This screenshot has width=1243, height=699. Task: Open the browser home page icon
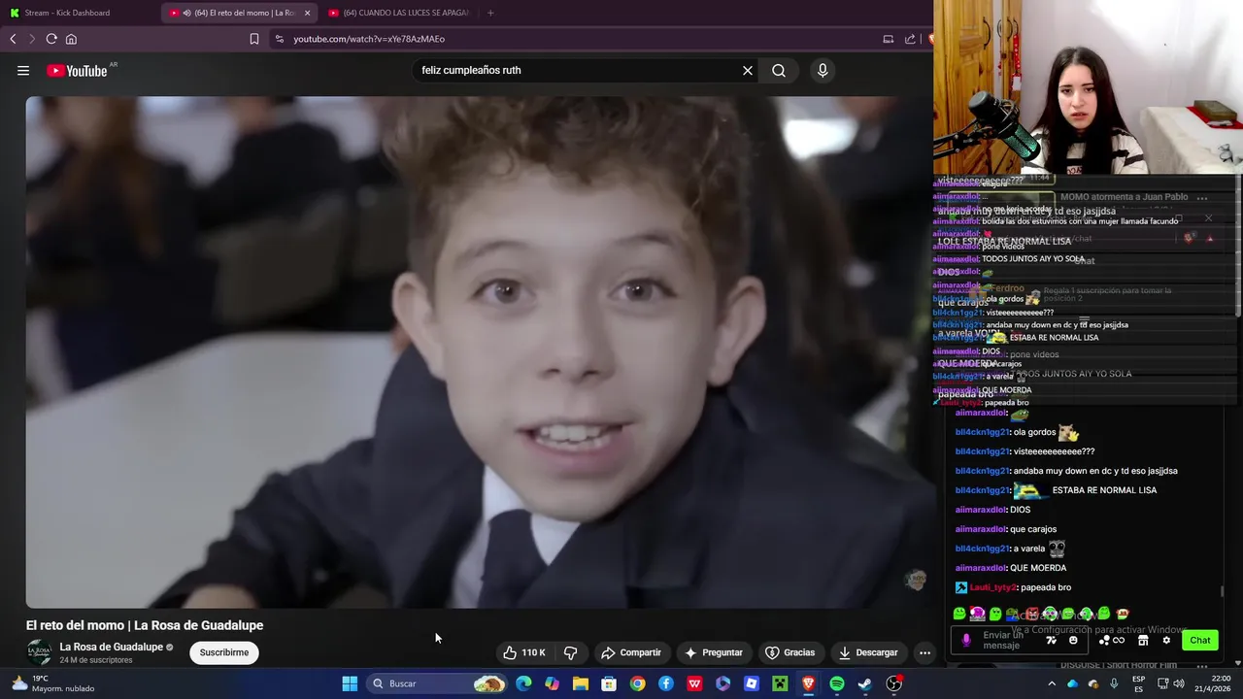pyautogui.click(x=71, y=39)
